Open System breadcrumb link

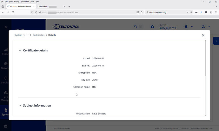coord(18,35)
